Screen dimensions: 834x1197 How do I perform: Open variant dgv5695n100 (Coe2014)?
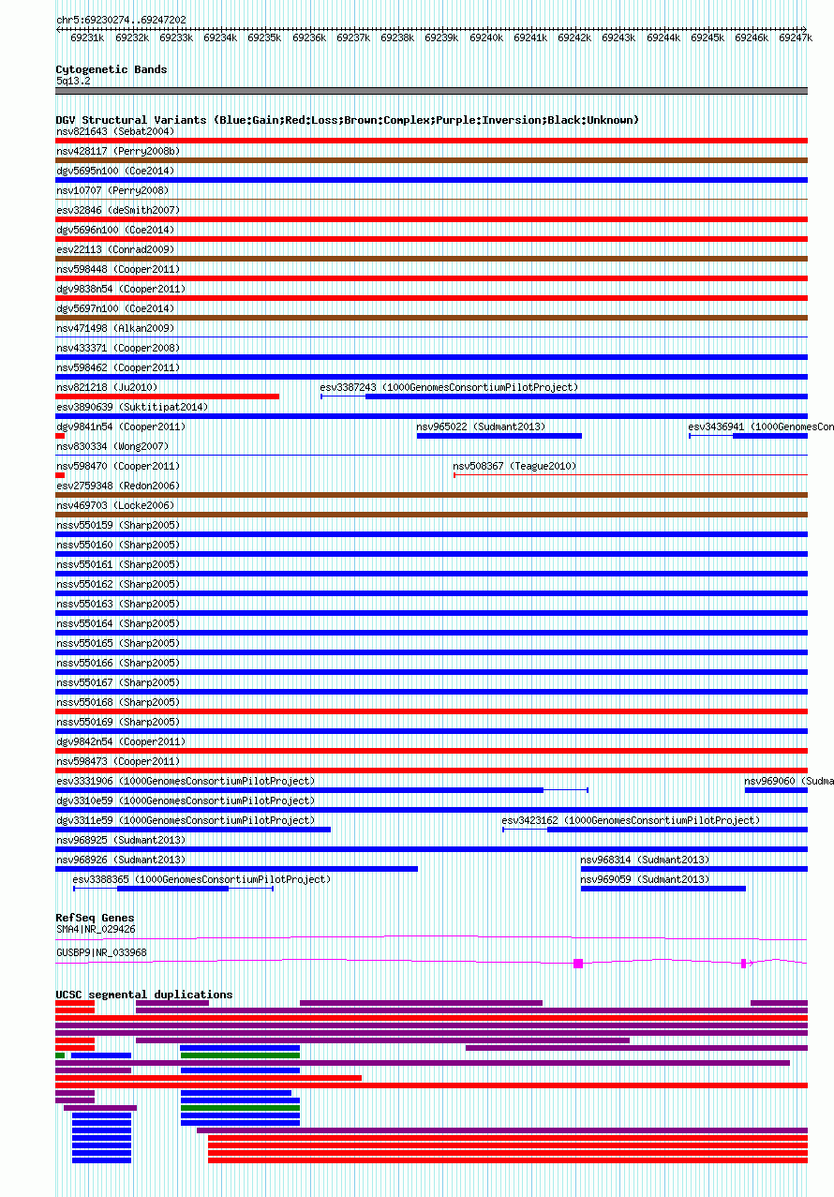click(x=115, y=171)
